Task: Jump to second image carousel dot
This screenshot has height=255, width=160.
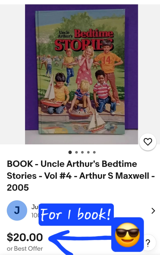Action: click(76, 153)
